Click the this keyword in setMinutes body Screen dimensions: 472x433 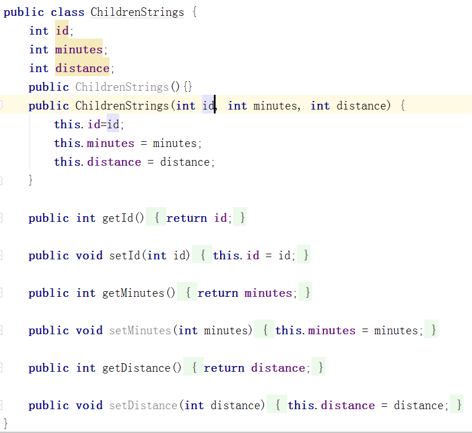point(288,330)
